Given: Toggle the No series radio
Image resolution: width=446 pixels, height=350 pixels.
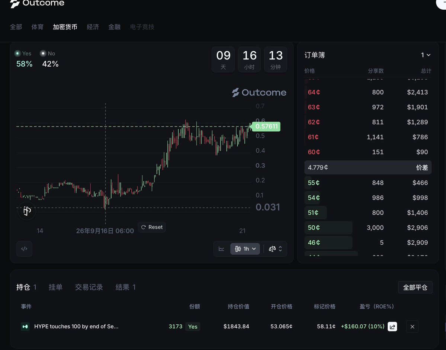Looking at the screenshot, I should click(x=43, y=54).
